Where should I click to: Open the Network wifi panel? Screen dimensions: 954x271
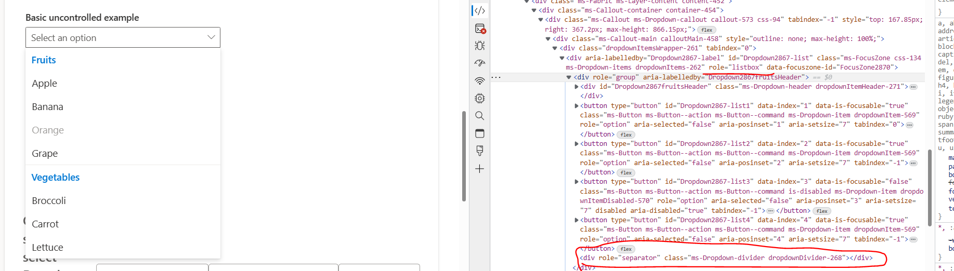point(479,81)
